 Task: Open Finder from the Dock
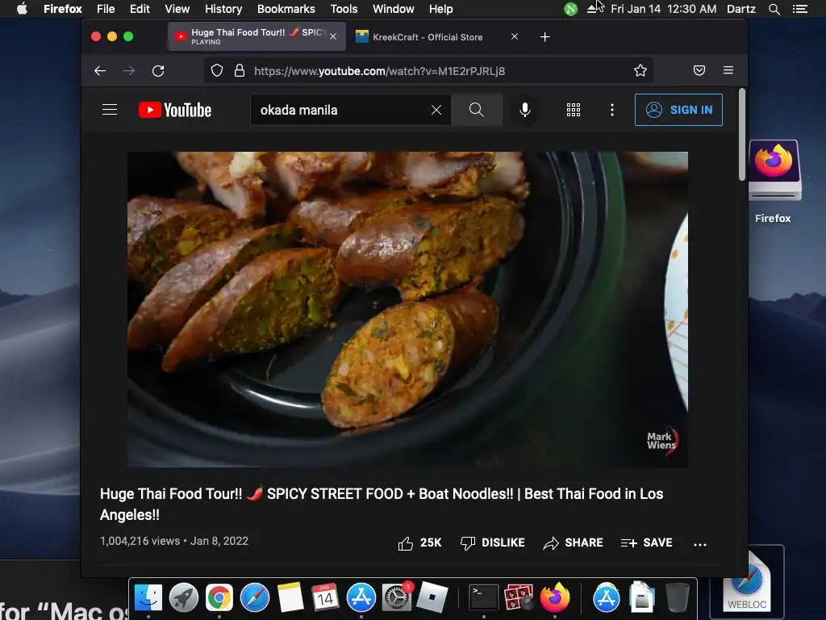[x=148, y=597]
